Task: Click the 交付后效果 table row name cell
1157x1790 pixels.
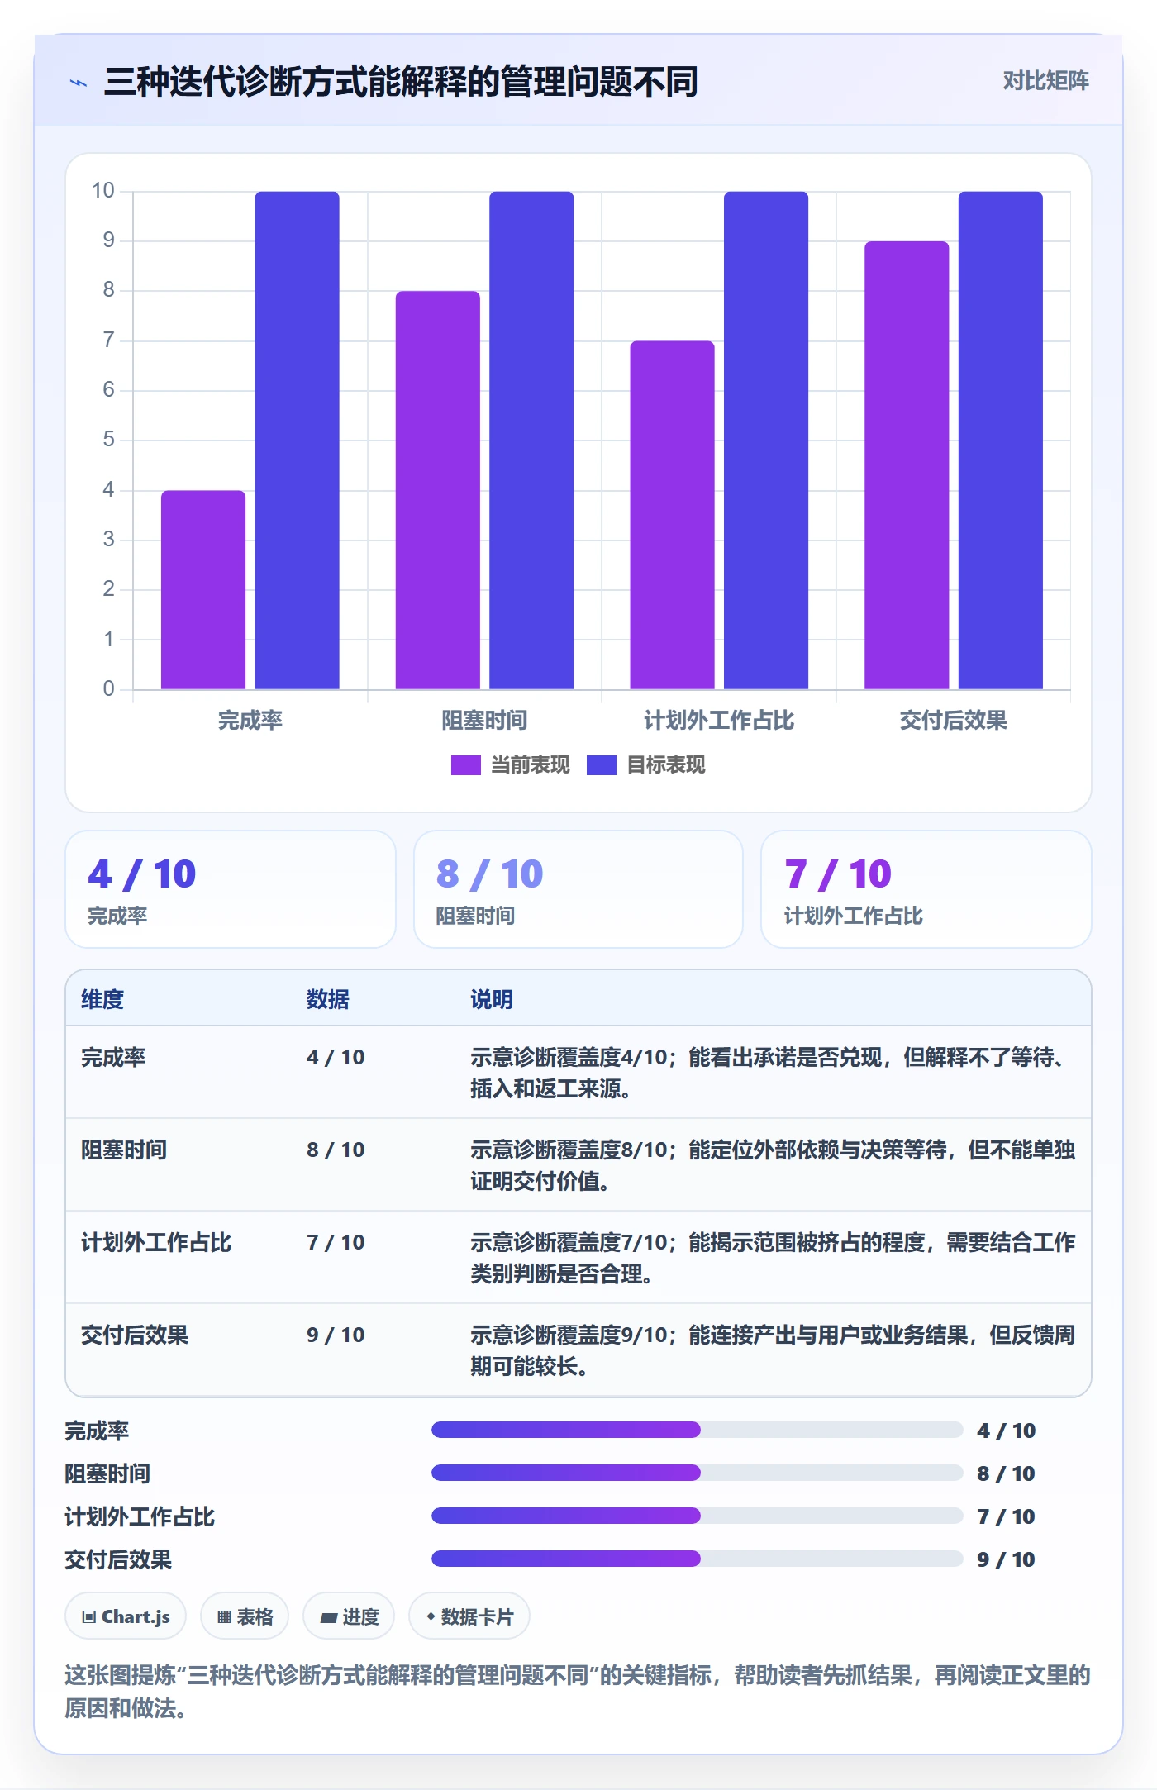Action: tap(135, 1335)
